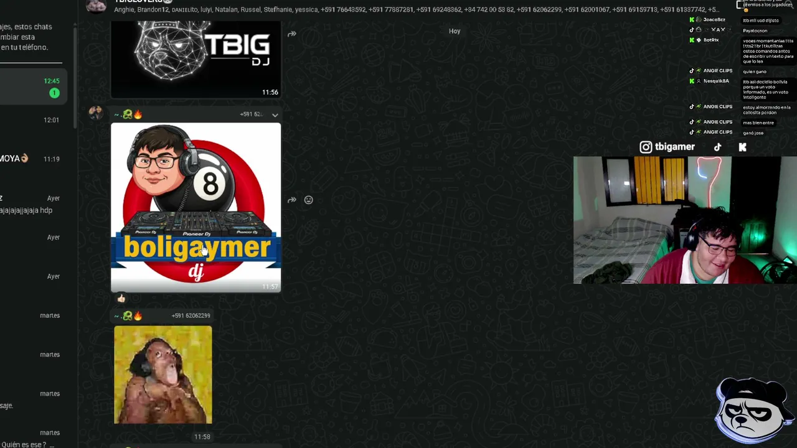This screenshot has height=448, width=797.
Task: Click the 11:56 timestamp on TBIG image
Action: pyautogui.click(x=270, y=92)
